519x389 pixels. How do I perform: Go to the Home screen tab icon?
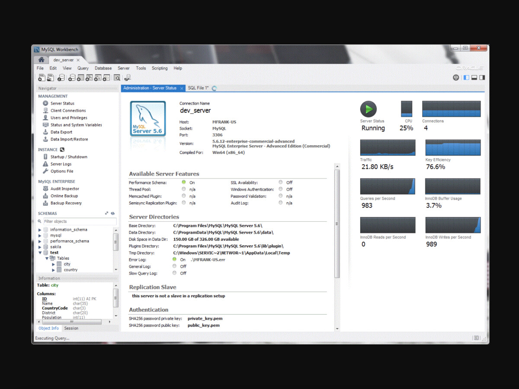(41, 60)
